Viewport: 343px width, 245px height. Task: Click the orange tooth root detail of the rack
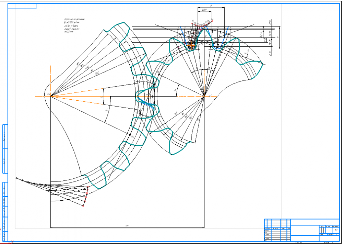point(192,45)
